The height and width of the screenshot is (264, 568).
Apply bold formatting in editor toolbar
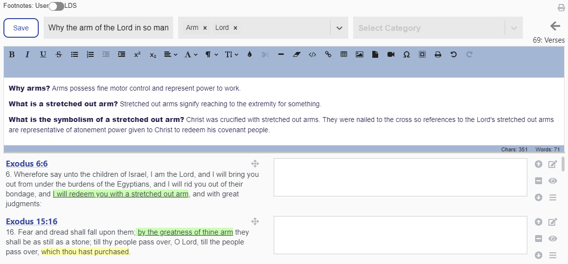(12, 55)
